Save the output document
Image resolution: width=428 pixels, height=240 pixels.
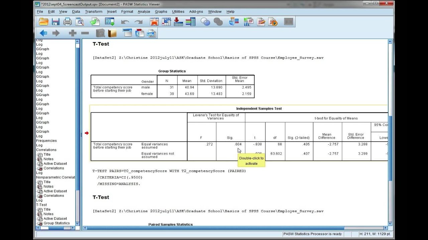coord(56,22)
